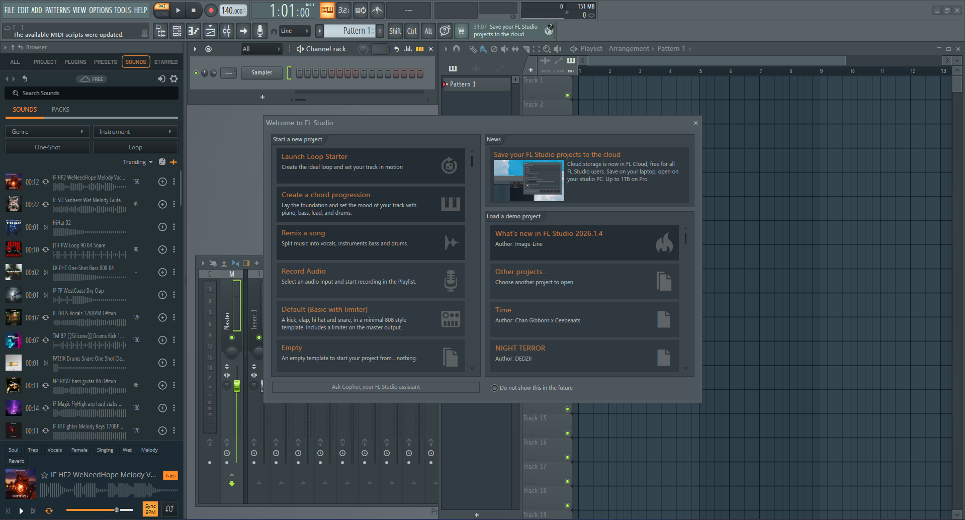Open the piano roll from the toolbar icon
Screen dimensions: 965x520
tap(194, 31)
